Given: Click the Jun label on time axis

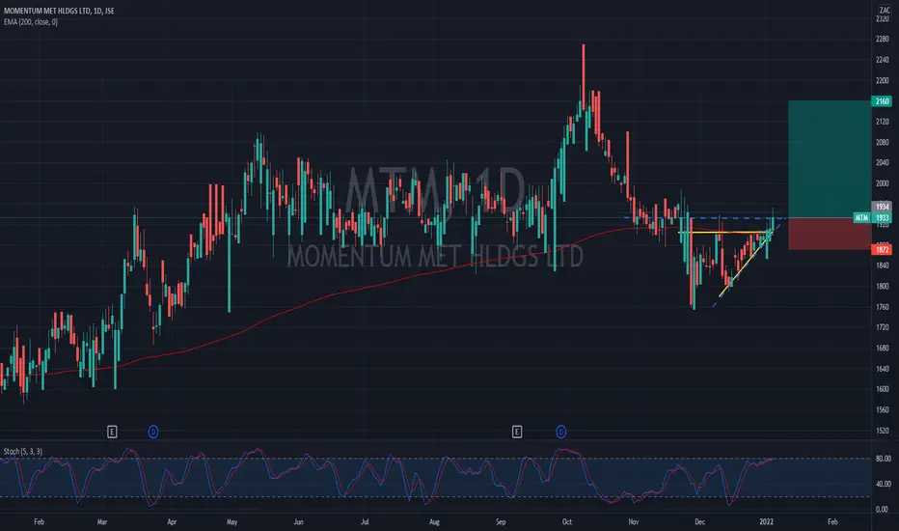Looking at the screenshot, I should (298, 521).
